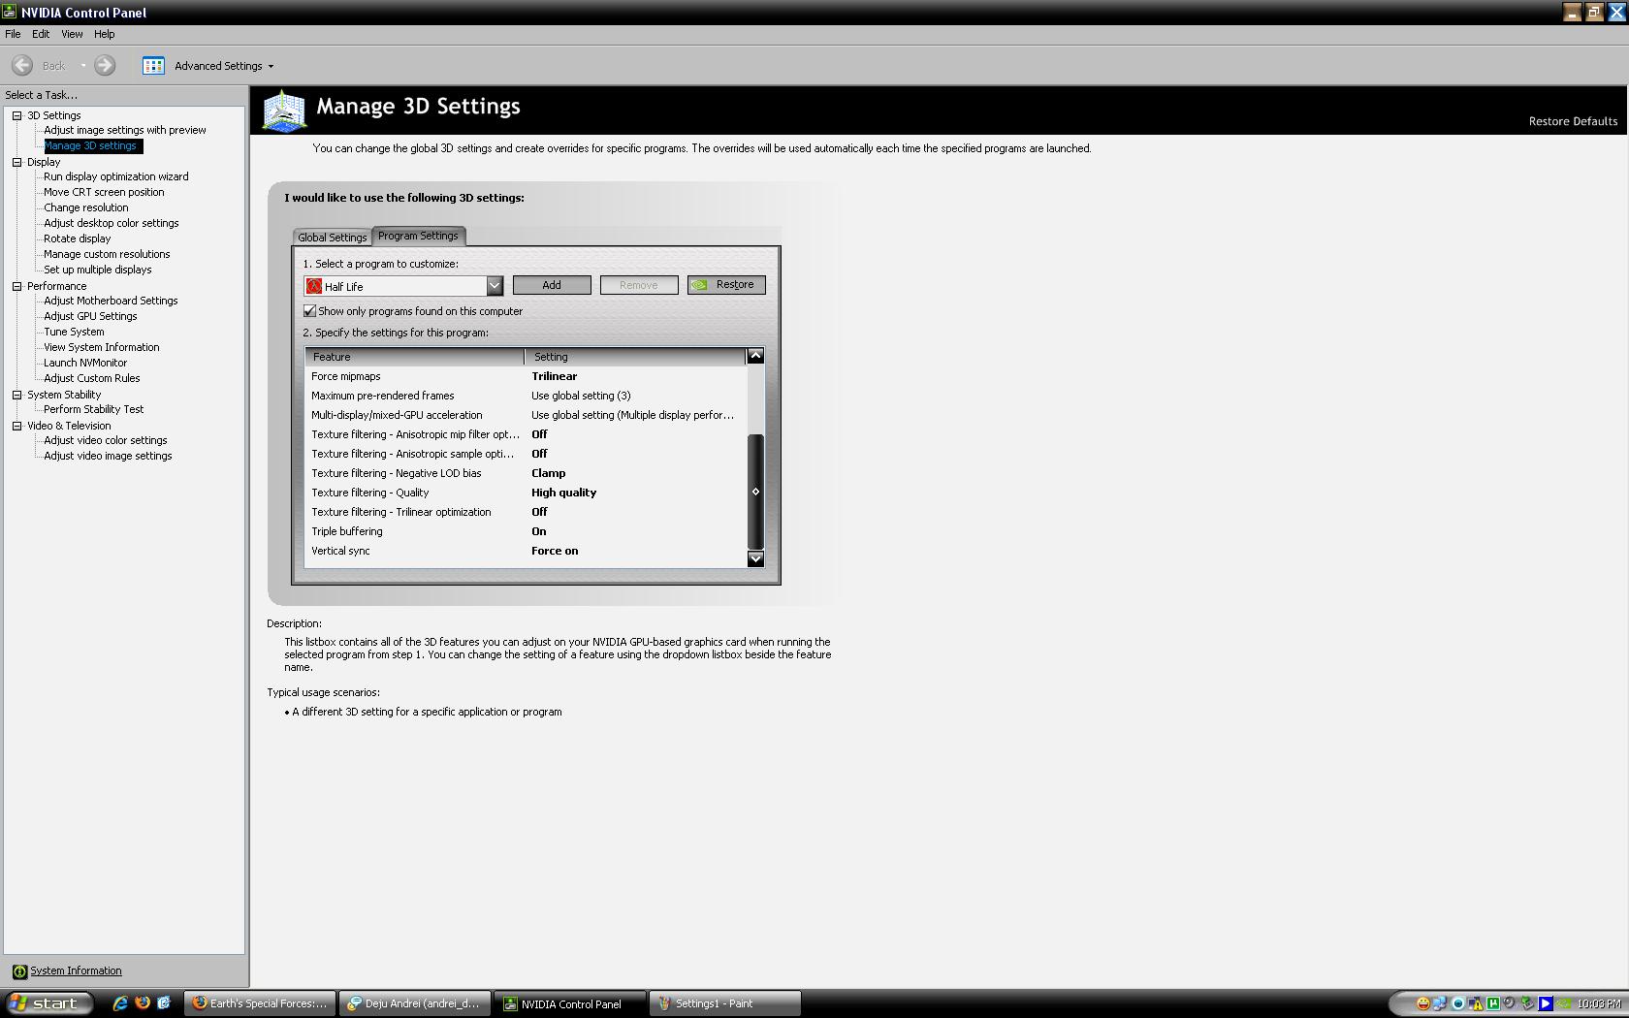1629x1018 pixels.
Task: Click the Back navigation arrow
Action: click(x=22, y=65)
